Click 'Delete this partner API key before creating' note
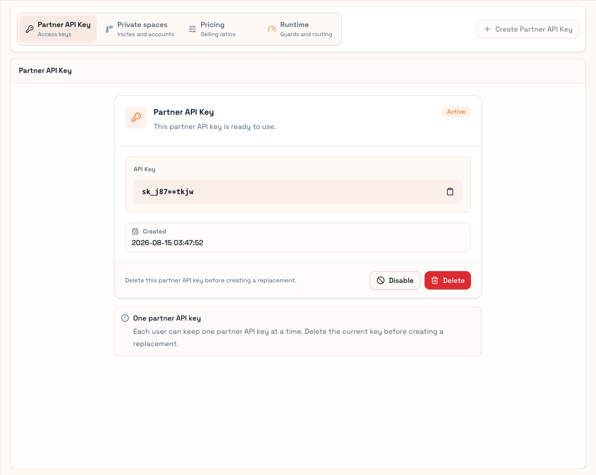596x475 pixels. pos(211,280)
